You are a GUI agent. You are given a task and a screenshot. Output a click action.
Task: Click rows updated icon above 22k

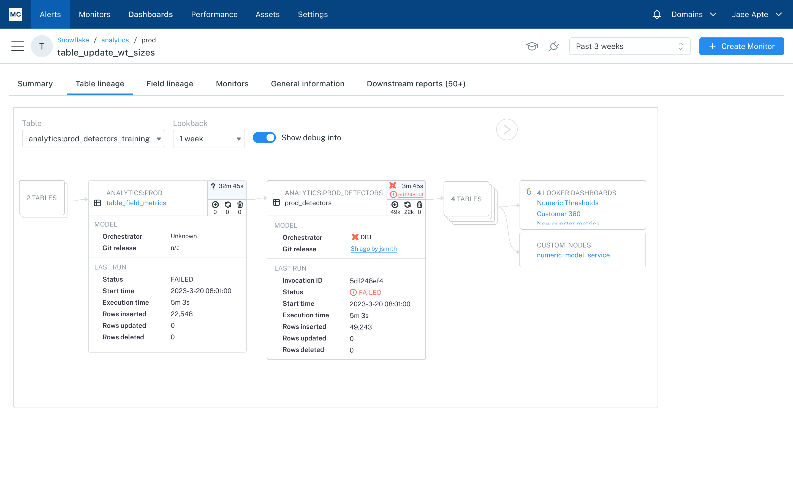pos(407,205)
